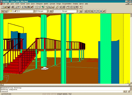132x95 pixels.
Task: Click the 'Shading complete.' command history text
Action: click(x=9, y=90)
